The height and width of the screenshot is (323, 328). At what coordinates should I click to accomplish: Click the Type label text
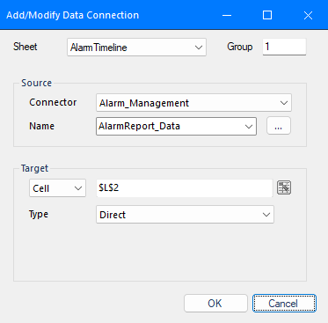pos(39,215)
